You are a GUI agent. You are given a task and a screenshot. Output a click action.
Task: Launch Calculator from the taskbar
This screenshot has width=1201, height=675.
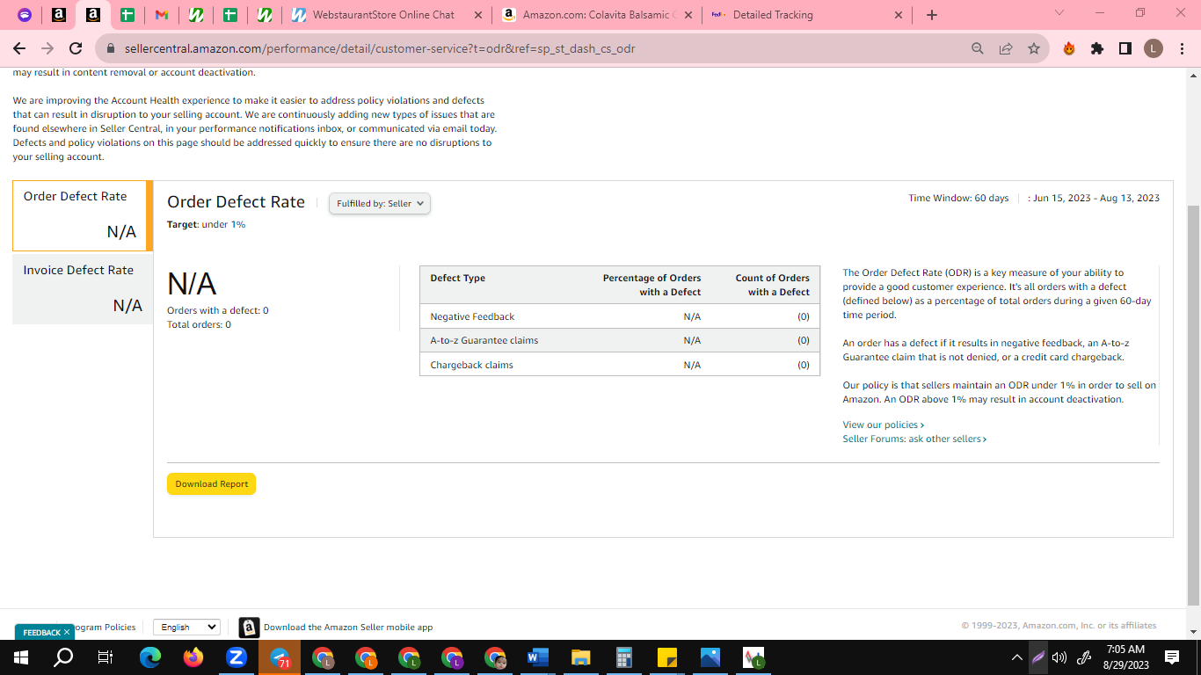click(624, 657)
